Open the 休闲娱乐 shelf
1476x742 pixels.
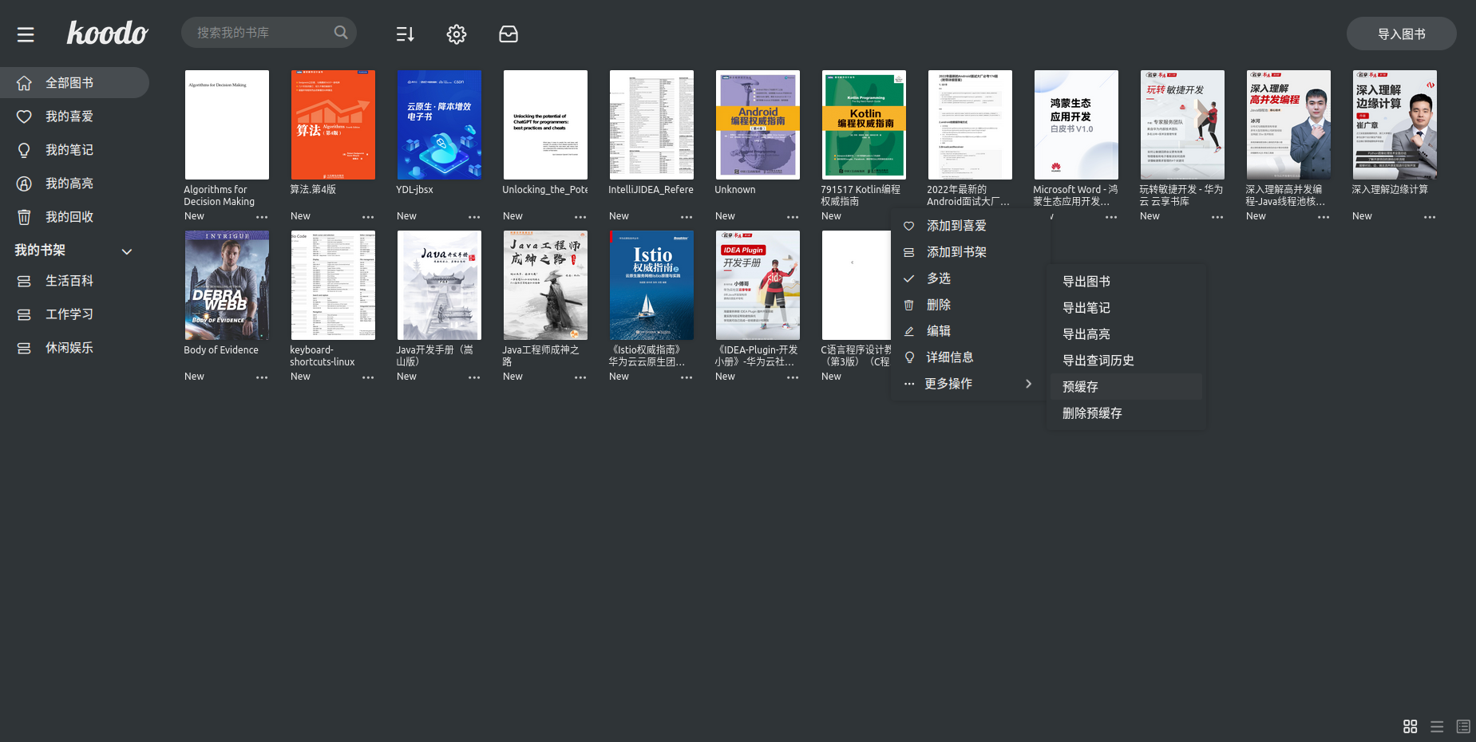(74, 348)
